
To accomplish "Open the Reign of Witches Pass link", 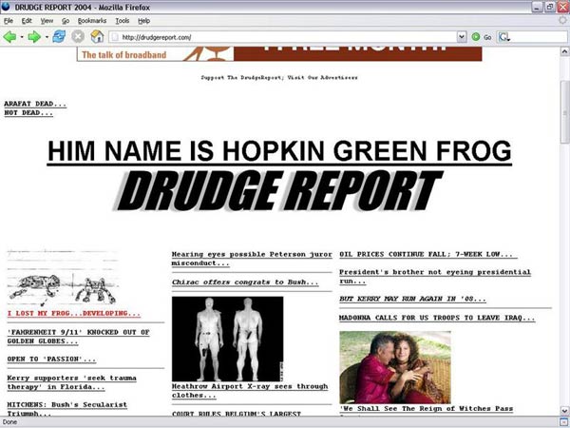I will tap(426, 409).
